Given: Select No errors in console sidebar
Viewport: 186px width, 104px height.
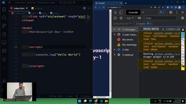Looking at the screenshot, I should pos(128,40).
